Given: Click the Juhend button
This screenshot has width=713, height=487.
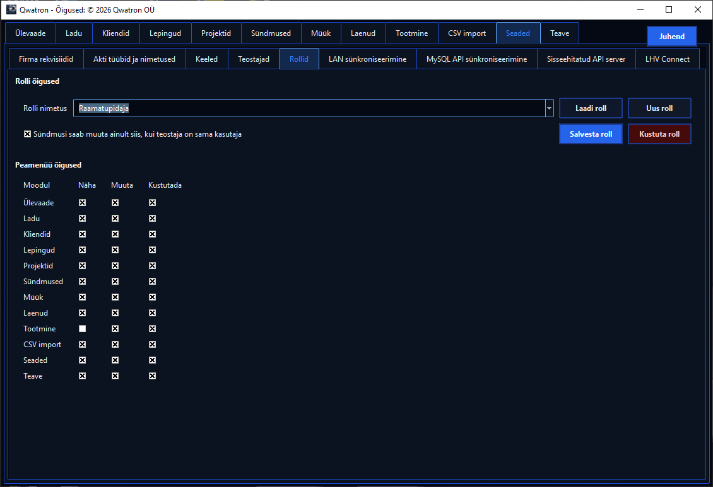Looking at the screenshot, I should [x=672, y=37].
